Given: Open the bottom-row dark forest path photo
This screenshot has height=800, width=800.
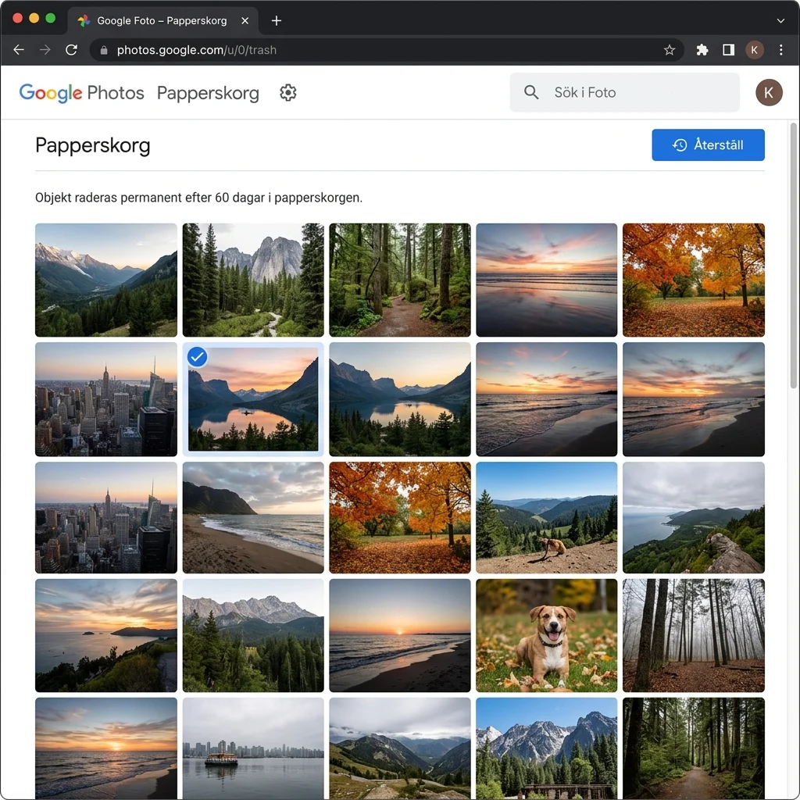Looking at the screenshot, I should pyautogui.click(x=694, y=748).
